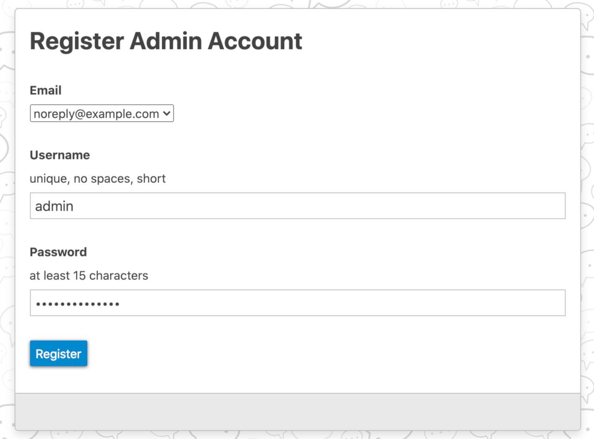The height and width of the screenshot is (439, 594).
Task: Expand the noreply@example.com selector
Action: click(x=101, y=113)
